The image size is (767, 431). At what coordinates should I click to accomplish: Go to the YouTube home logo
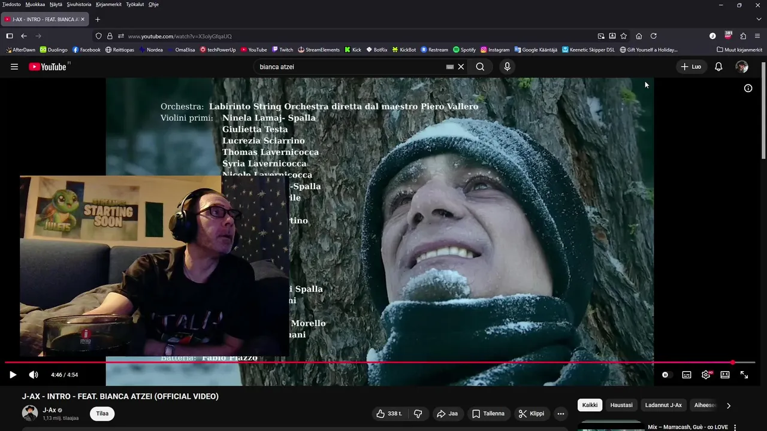click(47, 66)
